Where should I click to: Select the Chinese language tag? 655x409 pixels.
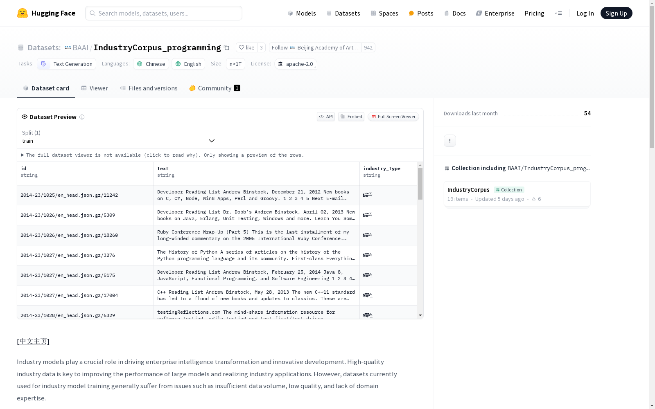point(151,64)
